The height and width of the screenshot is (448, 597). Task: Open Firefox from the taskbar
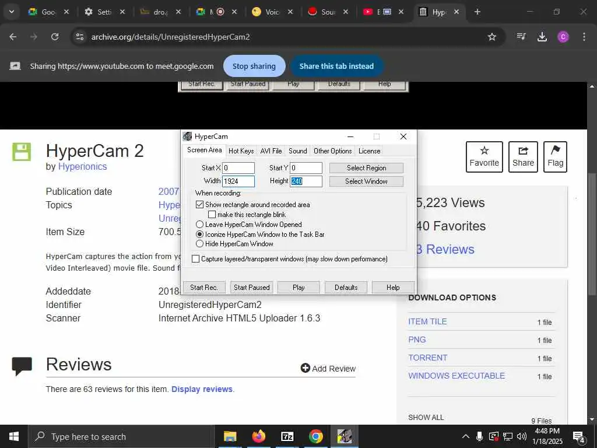258,436
